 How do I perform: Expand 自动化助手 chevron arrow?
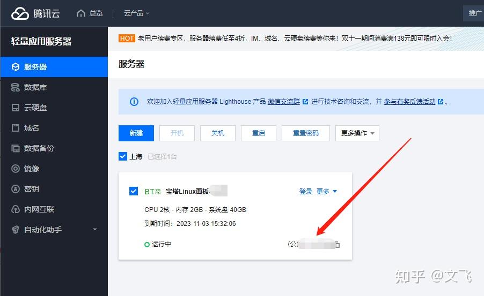click(95, 229)
